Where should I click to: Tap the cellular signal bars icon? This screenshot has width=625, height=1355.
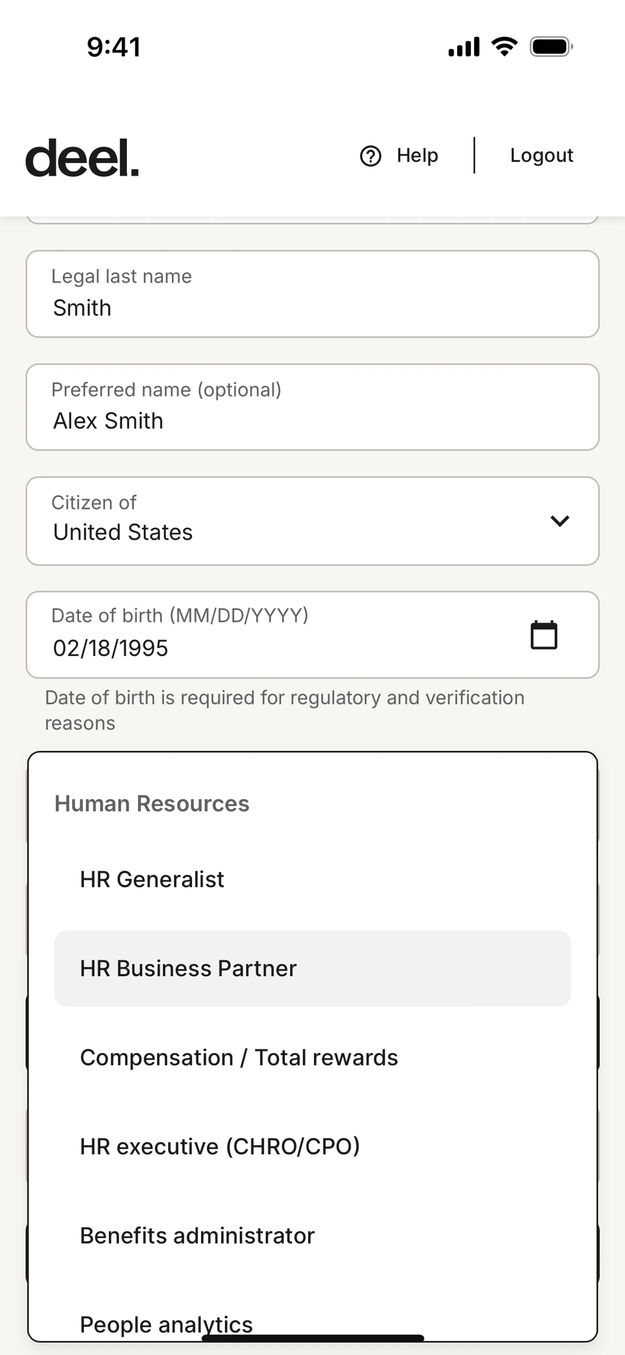click(464, 47)
